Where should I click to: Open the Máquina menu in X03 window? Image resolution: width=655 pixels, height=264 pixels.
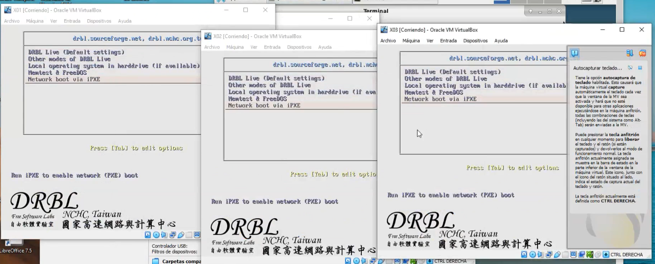[x=411, y=41]
